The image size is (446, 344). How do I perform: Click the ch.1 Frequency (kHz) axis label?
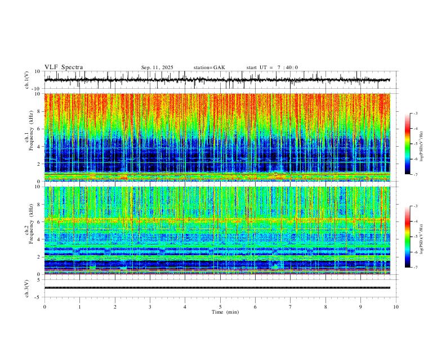click(x=29, y=131)
